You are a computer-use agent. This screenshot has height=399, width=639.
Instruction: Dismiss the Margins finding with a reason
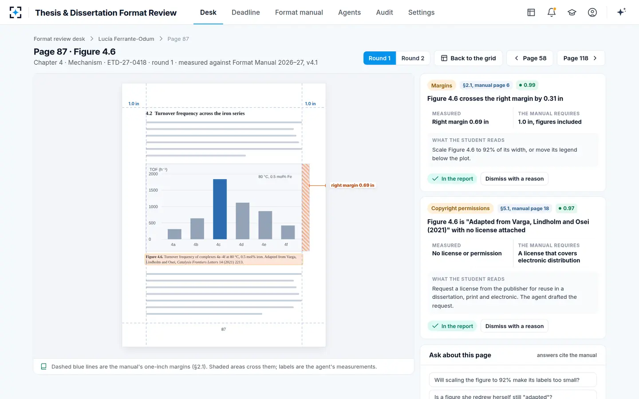point(514,179)
